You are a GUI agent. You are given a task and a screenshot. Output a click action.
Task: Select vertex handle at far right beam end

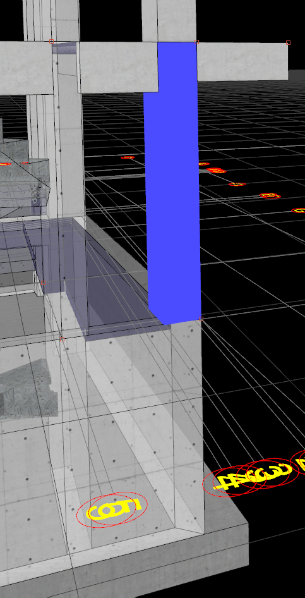(288, 43)
